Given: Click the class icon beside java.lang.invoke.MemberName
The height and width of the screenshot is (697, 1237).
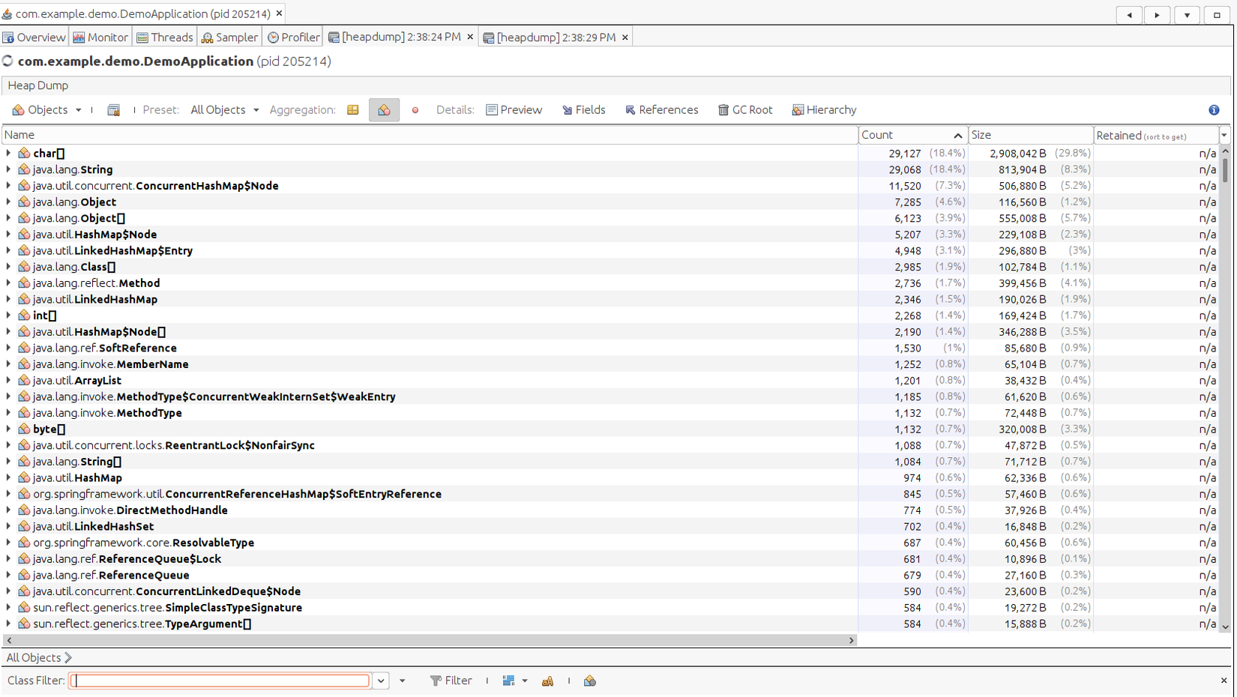Looking at the screenshot, I should click(x=24, y=364).
